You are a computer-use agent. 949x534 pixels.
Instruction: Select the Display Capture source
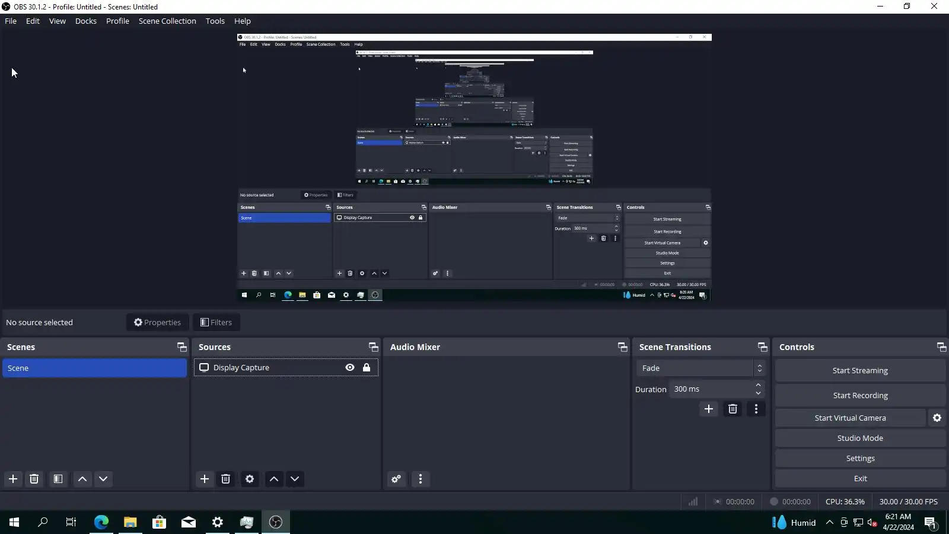click(286, 367)
